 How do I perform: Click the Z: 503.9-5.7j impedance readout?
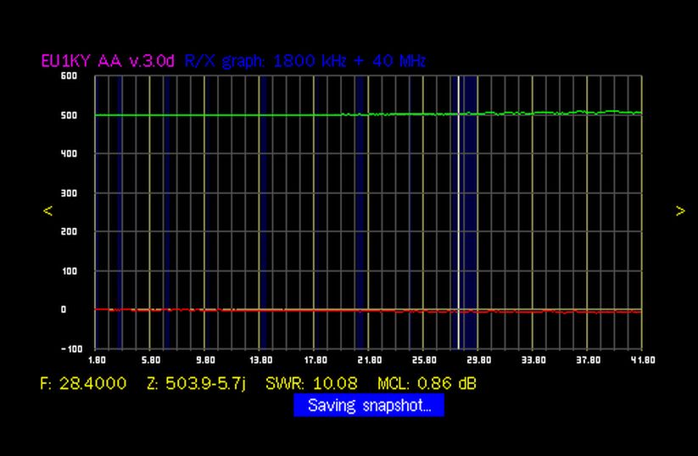(x=196, y=384)
